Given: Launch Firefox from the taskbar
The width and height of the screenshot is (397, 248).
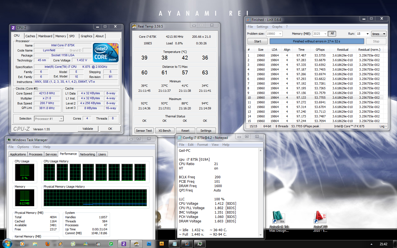Looking at the screenshot, I should (48, 244).
